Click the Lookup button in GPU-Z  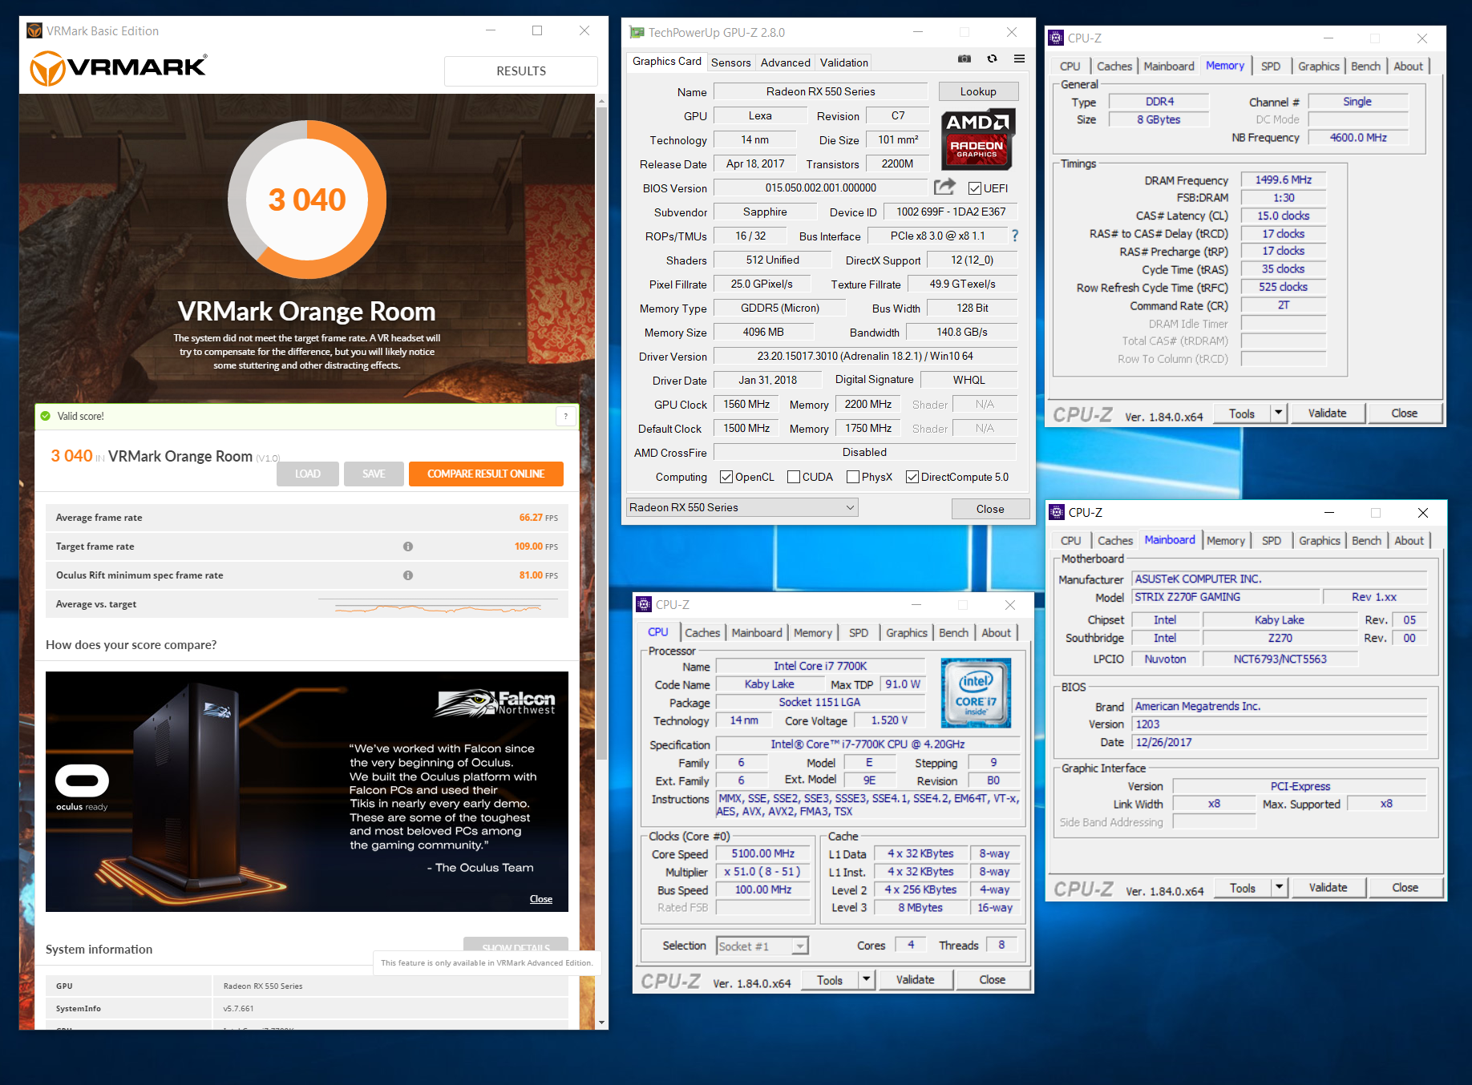[x=978, y=91]
